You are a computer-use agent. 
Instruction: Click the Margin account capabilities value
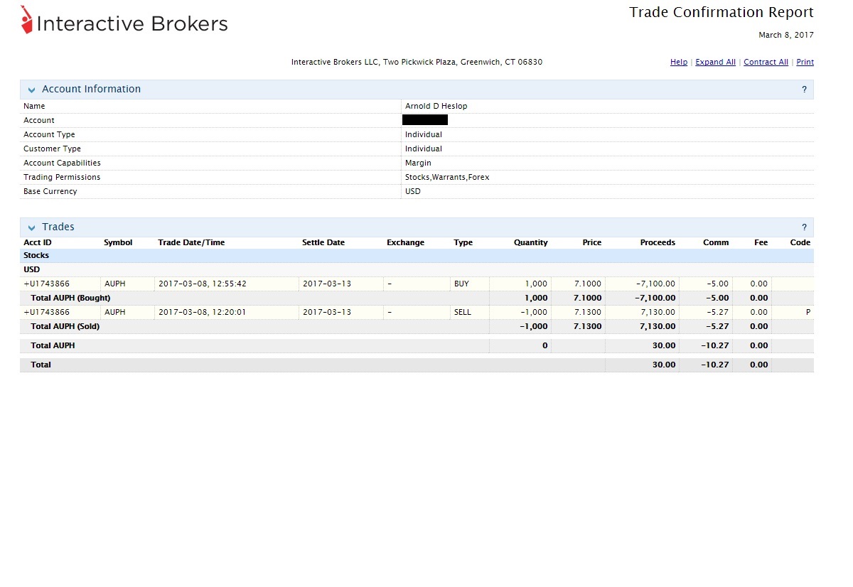(x=418, y=163)
